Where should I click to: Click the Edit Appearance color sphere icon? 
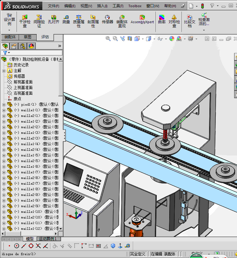[x=172, y=39]
